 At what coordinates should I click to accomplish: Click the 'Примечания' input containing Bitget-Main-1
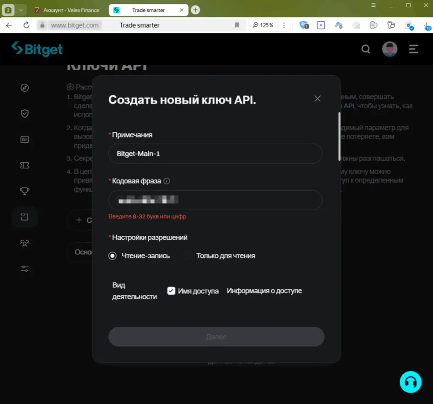click(216, 153)
